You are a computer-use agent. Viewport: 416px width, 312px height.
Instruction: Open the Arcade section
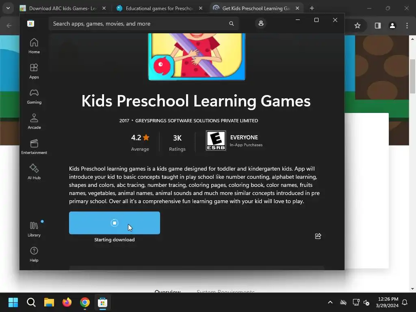click(34, 121)
